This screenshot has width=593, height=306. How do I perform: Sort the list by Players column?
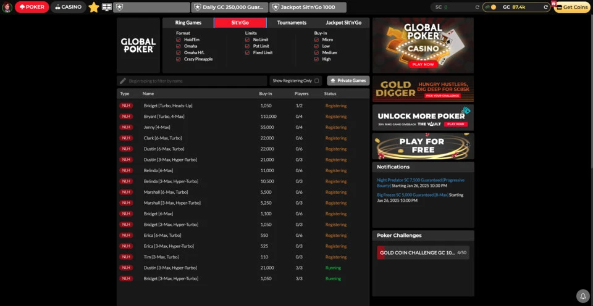coord(301,94)
